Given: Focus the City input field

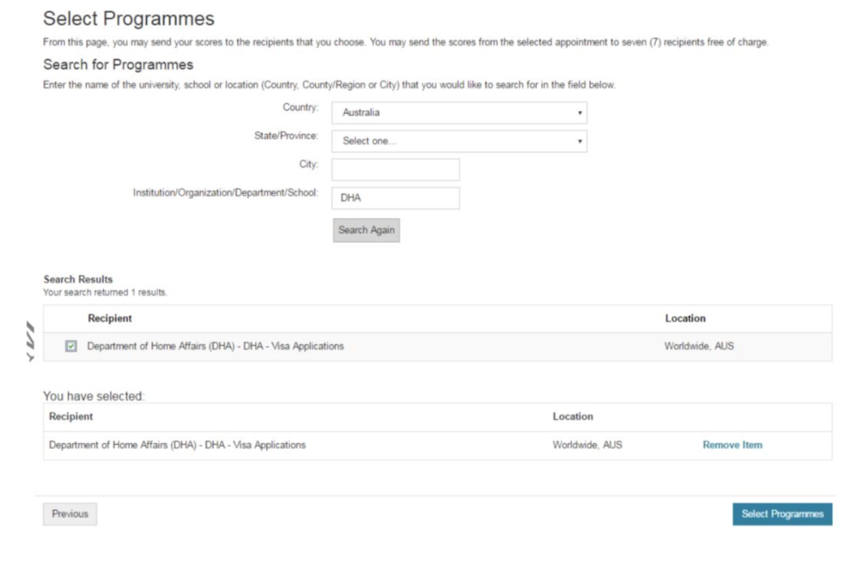Looking at the screenshot, I should click(x=396, y=169).
